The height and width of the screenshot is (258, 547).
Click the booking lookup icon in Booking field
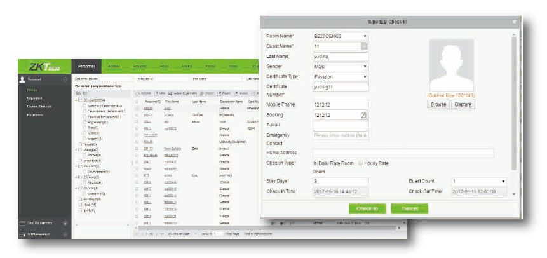(363, 115)
